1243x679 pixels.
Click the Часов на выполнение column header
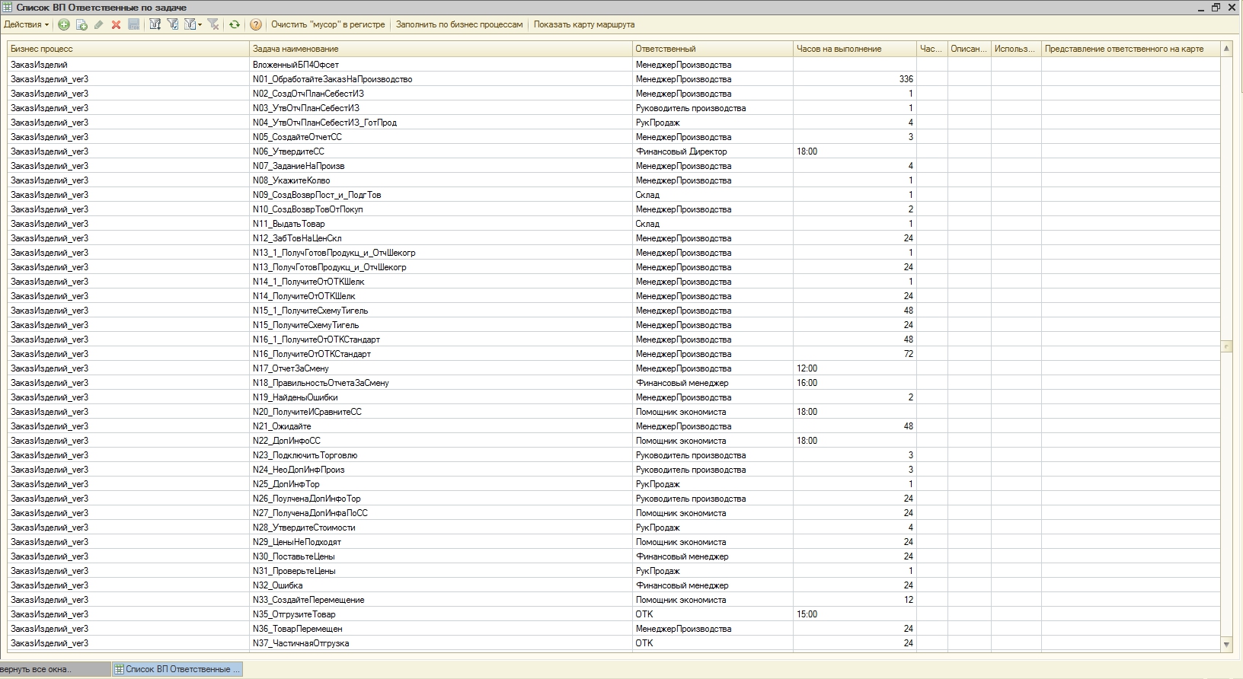(855, 49)
